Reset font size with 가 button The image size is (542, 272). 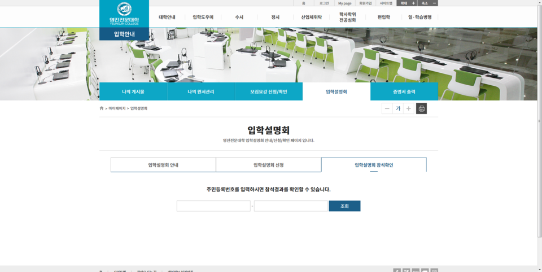point(397,108)
